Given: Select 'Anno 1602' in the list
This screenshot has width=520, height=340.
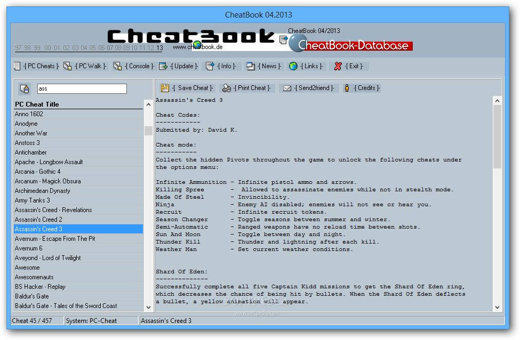Looking at the screenshot, I should click(78, 114).
